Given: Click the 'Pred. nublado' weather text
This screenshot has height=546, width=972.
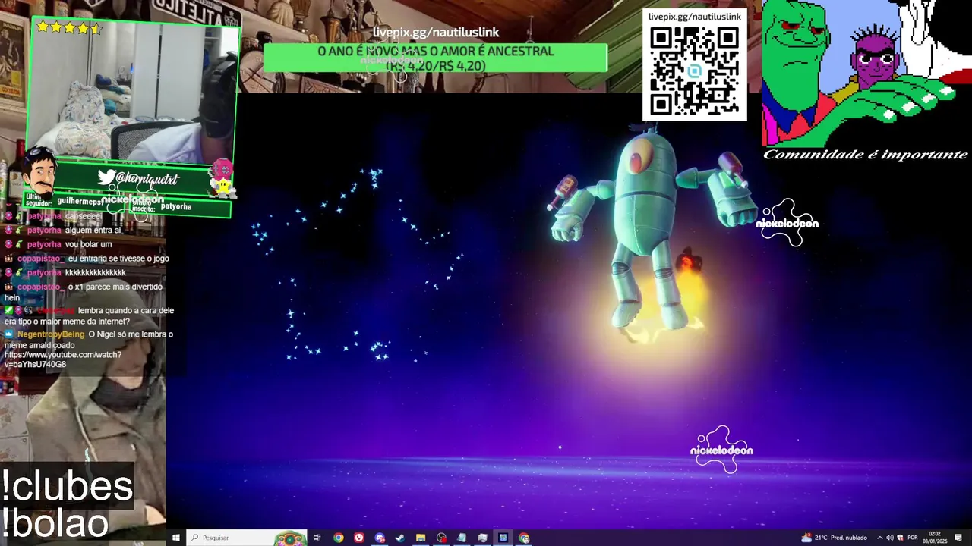Looking at the screenshot, I should coord(849,538).
